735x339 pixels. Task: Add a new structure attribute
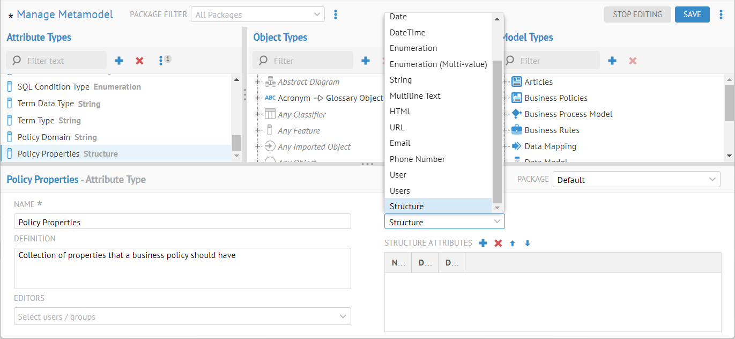pos(483,244)
